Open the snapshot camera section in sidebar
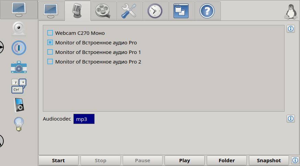The image size is (300, 166). tap(19, 67)
